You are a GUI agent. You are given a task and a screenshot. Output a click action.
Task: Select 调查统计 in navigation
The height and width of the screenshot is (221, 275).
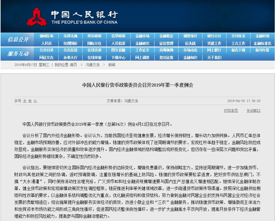tap(190, 36)
